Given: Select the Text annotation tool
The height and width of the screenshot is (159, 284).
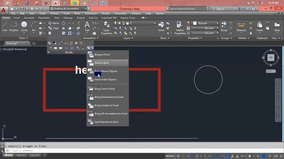Looking at the screenshot, I should tap(87, 26).
